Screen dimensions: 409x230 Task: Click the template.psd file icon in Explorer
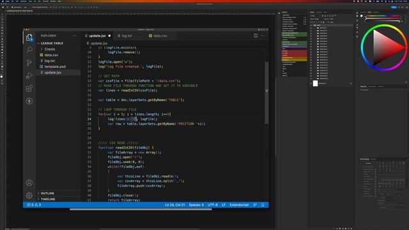tap(41, 66)
